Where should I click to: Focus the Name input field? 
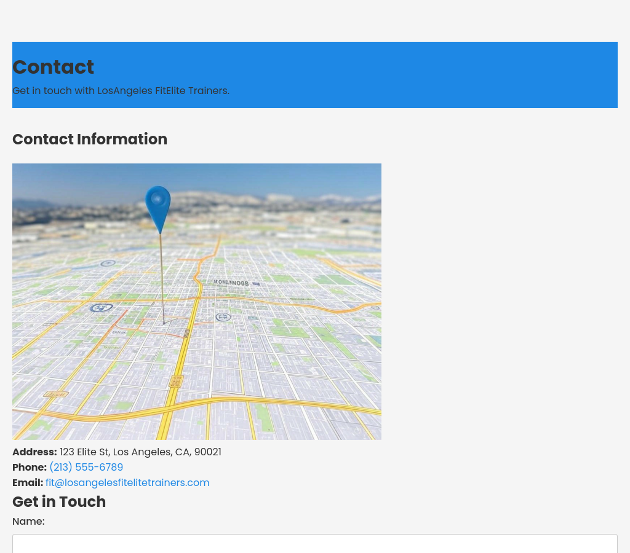pyautogui.click(x=315, y=543)
